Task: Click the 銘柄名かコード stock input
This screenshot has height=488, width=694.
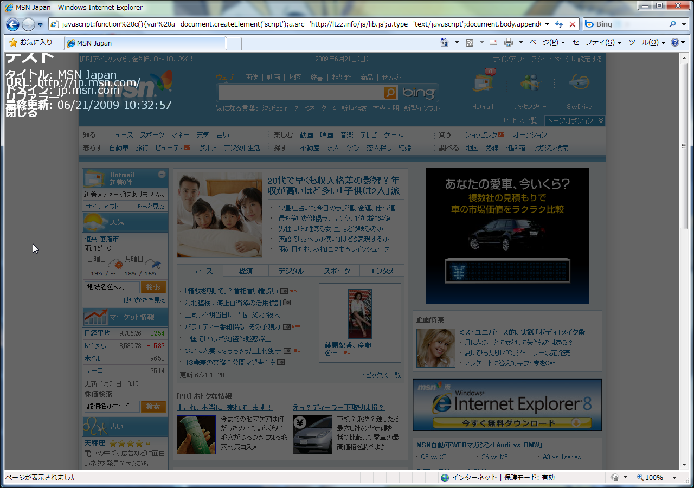Action: tap(112, 406)
